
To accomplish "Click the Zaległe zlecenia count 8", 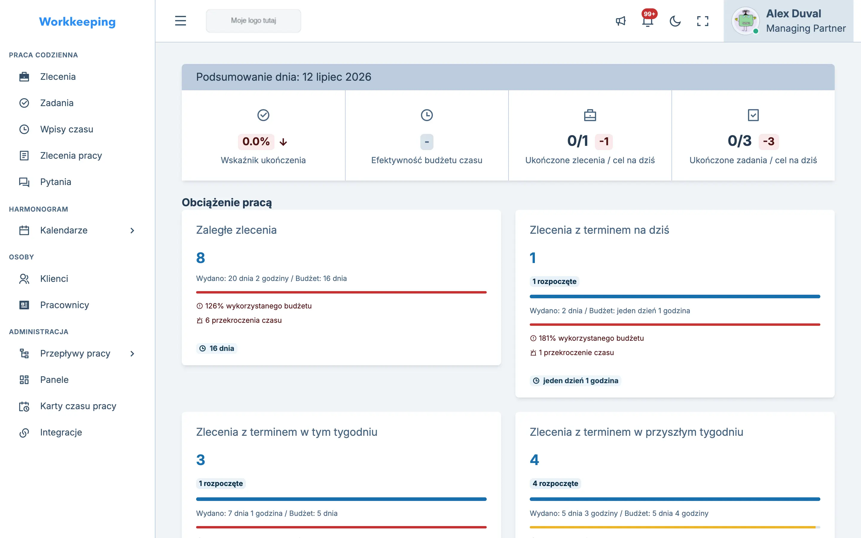I will tap(201, 258).
